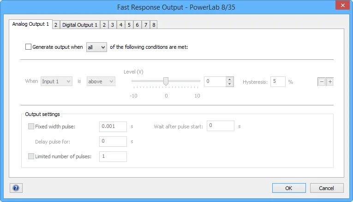Click the Wait after pulse start field
The image size is (353, 202).
pos(220,126)
